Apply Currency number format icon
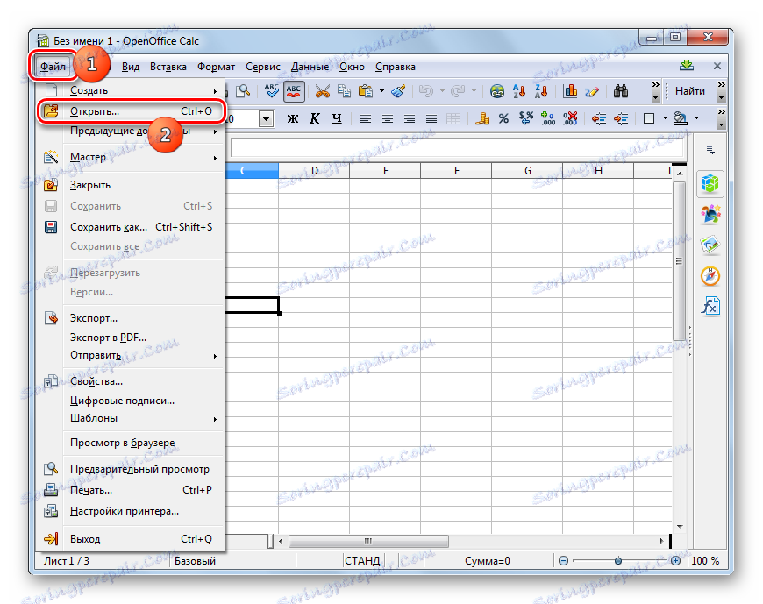 point(482,118)
